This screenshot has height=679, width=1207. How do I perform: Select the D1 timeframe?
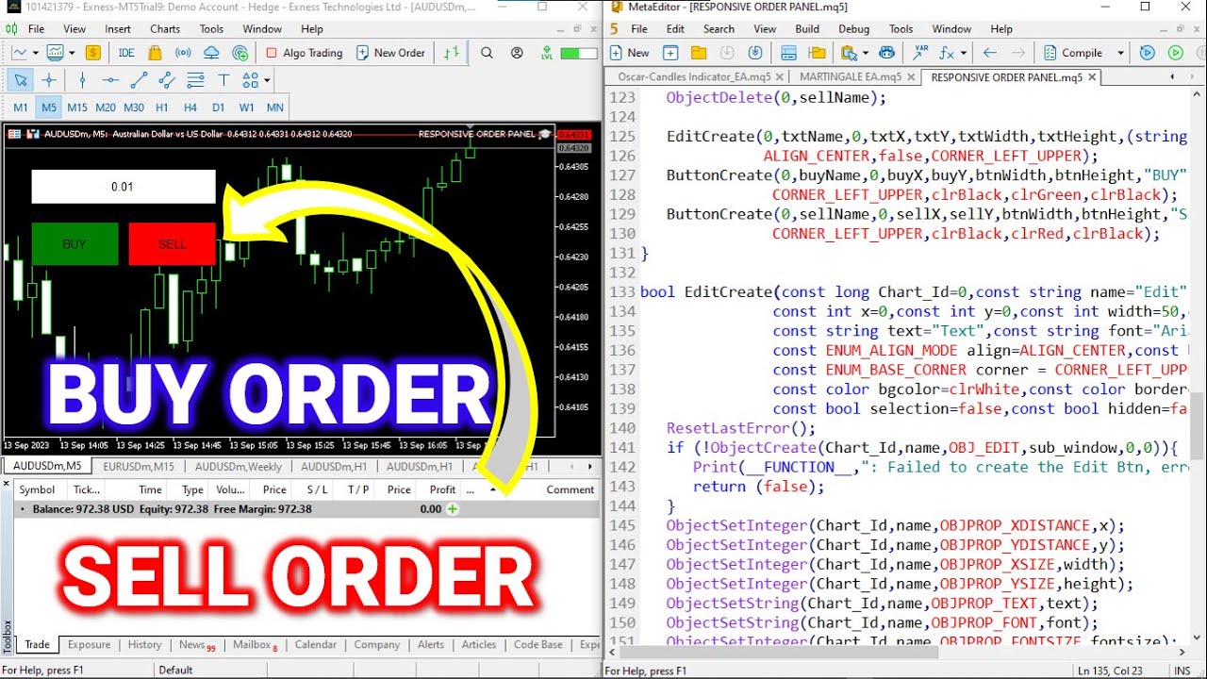click(218, 108)
